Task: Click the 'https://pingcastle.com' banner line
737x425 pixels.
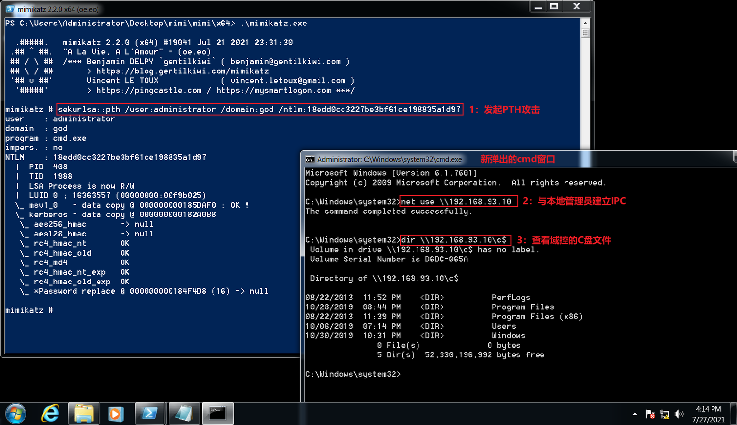Action: click(221, 90)
